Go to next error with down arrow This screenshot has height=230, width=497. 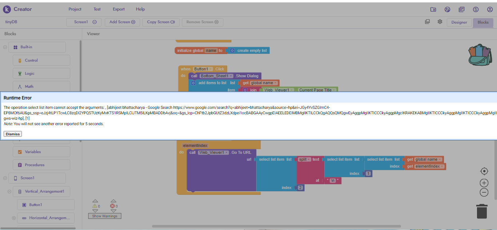click(114, 211)
